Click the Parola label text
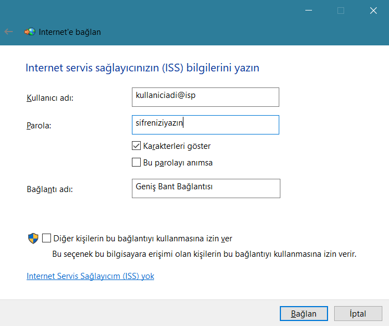The height and width of the screenshot is (326, 389). tap(39, 126)
